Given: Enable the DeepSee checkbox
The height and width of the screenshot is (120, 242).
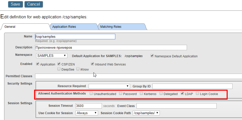Looking at the screenshot, I should pos(59,69).
